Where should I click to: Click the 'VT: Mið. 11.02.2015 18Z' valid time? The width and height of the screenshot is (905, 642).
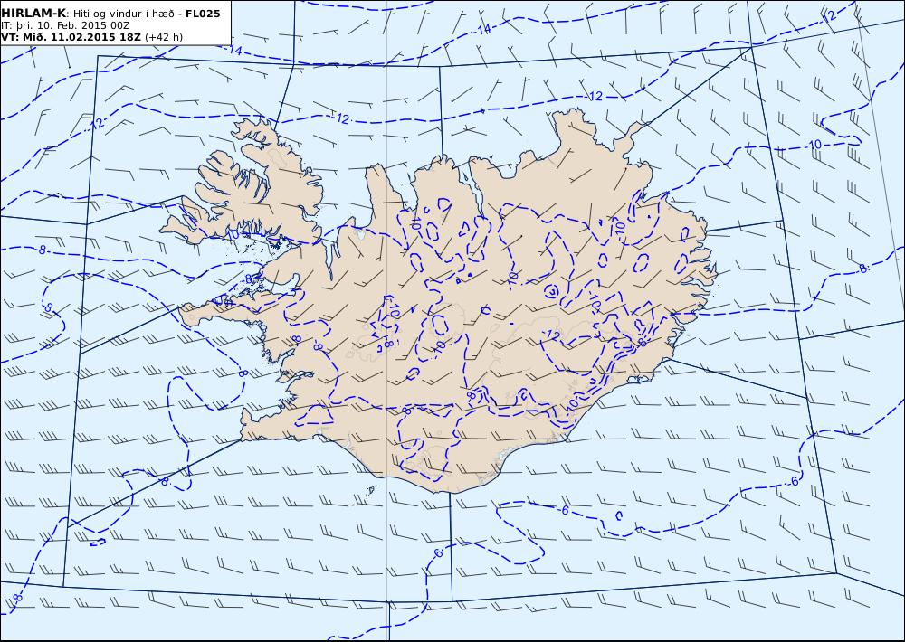(x=71, y=37)
